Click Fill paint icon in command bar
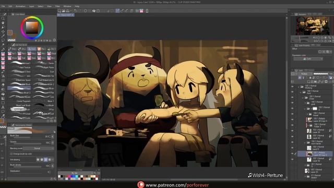This screenshot has height=188, width=334. point(94,10)
